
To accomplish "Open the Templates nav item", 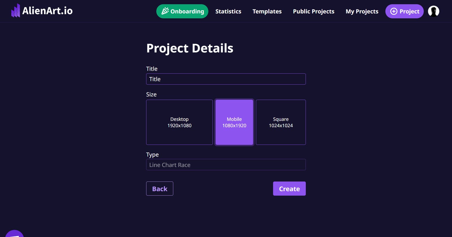I will tap(267, 11).
